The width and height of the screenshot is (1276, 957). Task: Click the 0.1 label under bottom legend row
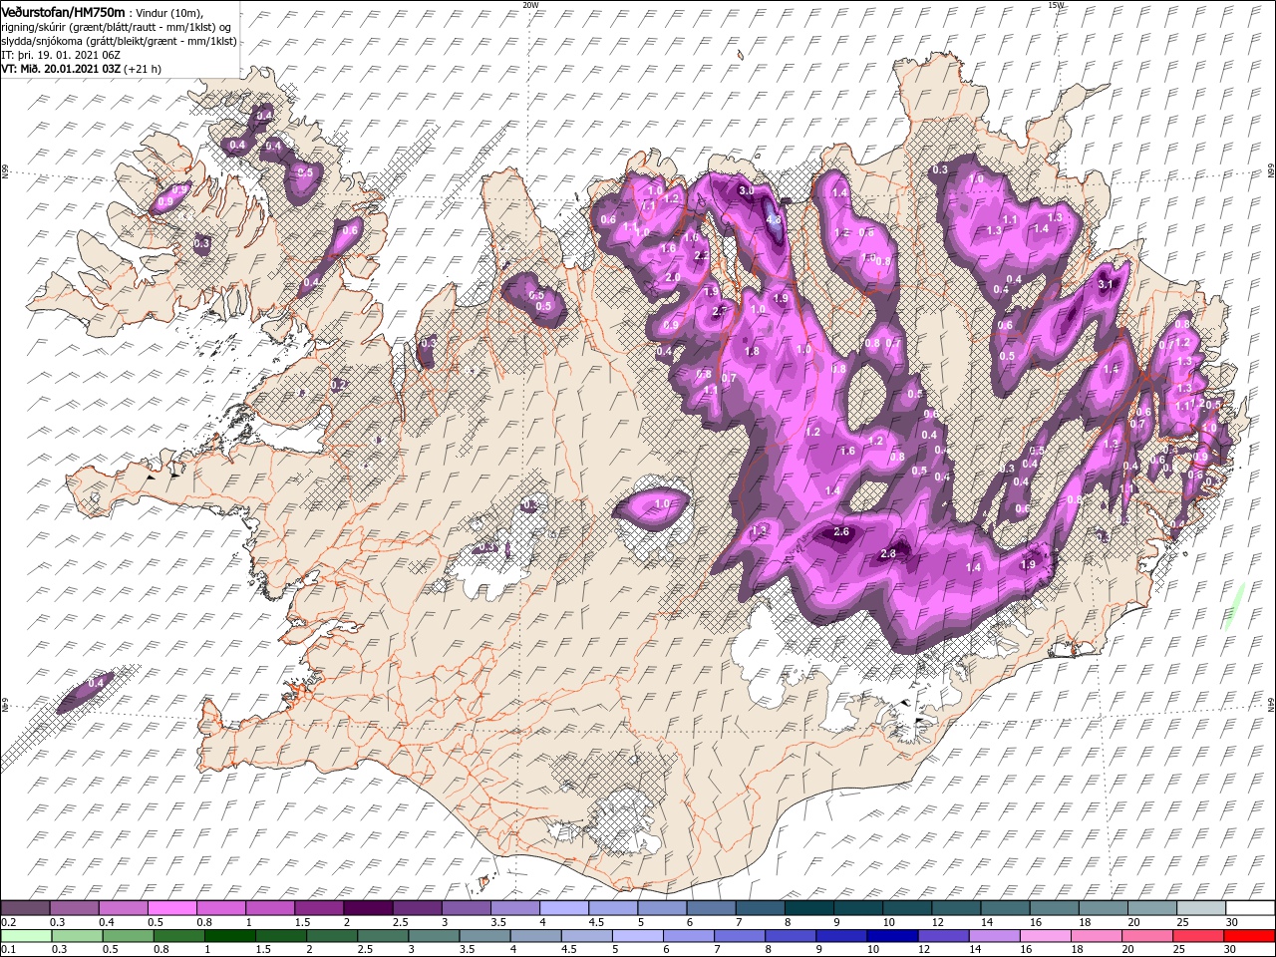pyautogui.click(x=9, y=949)
